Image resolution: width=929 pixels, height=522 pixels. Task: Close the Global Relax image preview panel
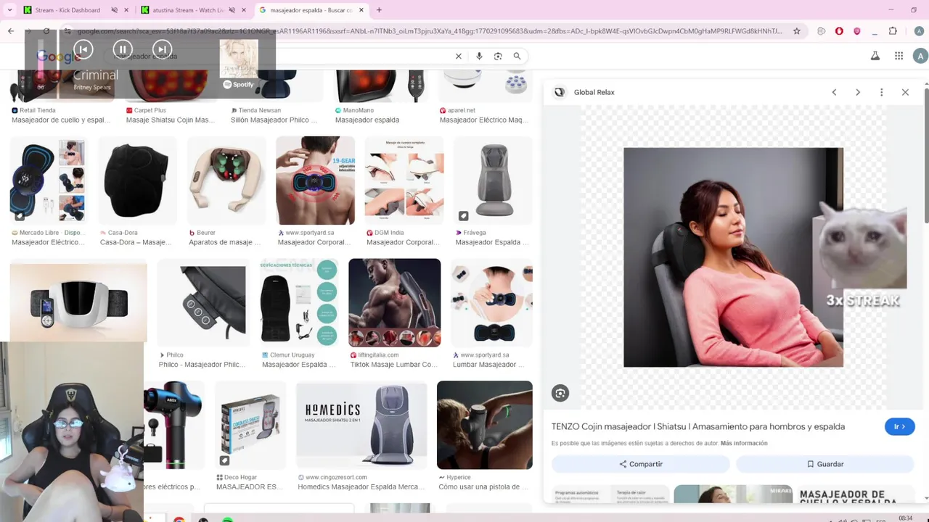point(905,92)
